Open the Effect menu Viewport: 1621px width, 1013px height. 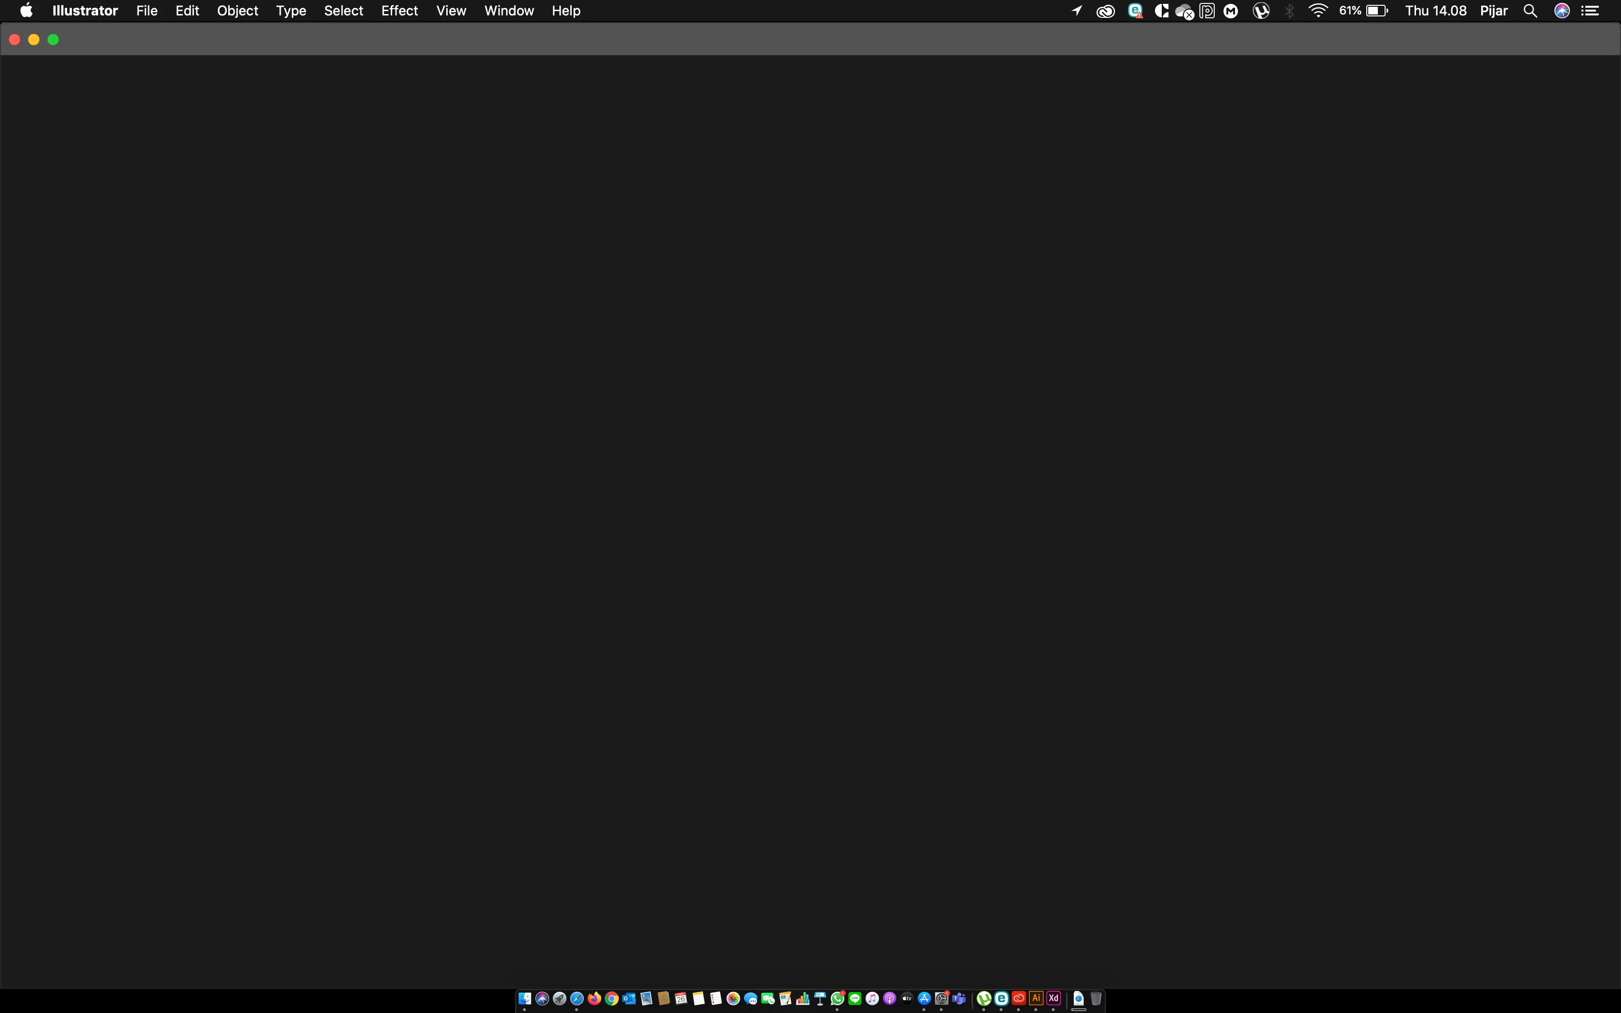(x=399, y=11)
